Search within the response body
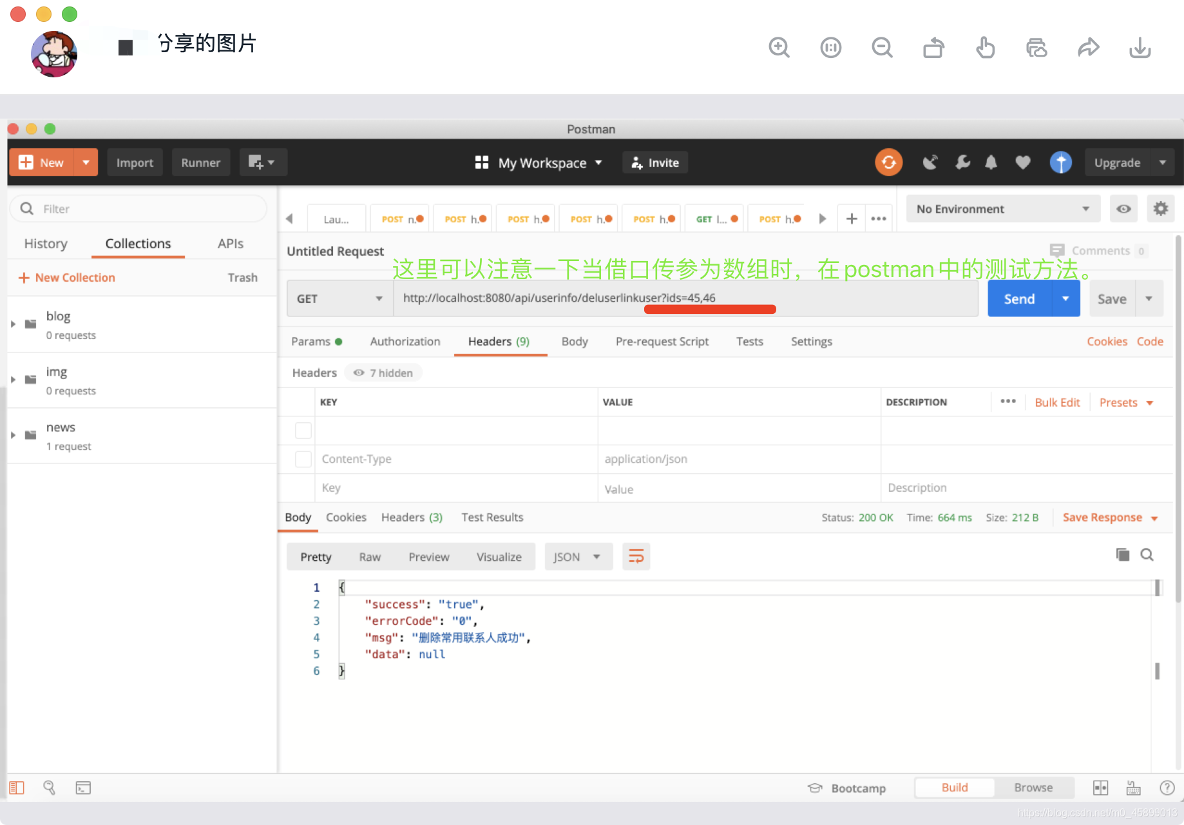The image size is (1184, 825). 1147,554
